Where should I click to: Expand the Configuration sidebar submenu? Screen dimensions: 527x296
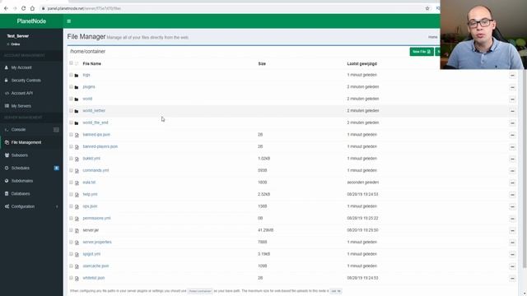click(31, 206)
